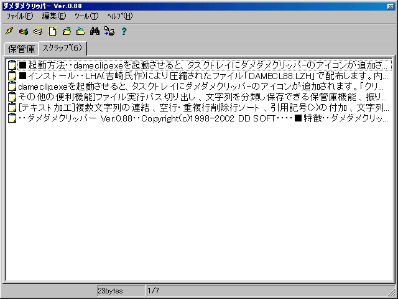This screenshot has width=398, height=299.
Task: Select the row starting [テキスト加工]
Action: (203, 108)
